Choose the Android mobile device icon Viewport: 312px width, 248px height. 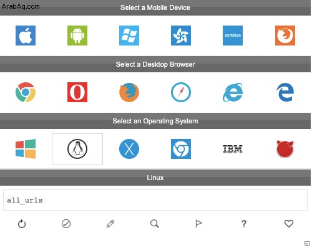[x=77, y=36]
